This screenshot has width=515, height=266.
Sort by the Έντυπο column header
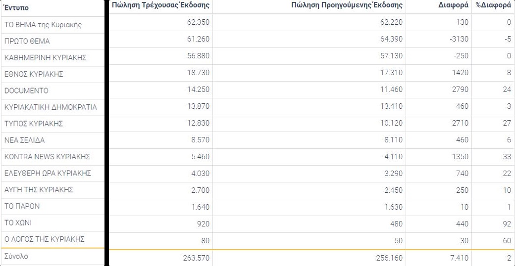click(16, 8)
